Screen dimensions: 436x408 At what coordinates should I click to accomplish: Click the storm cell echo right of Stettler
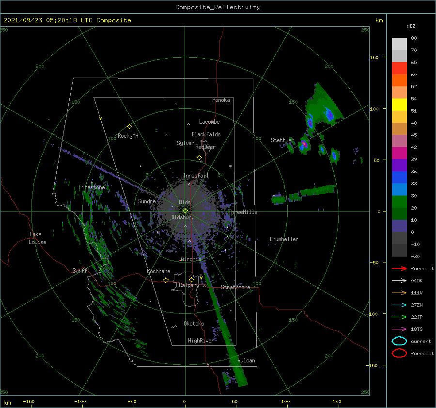pos(304,145)
